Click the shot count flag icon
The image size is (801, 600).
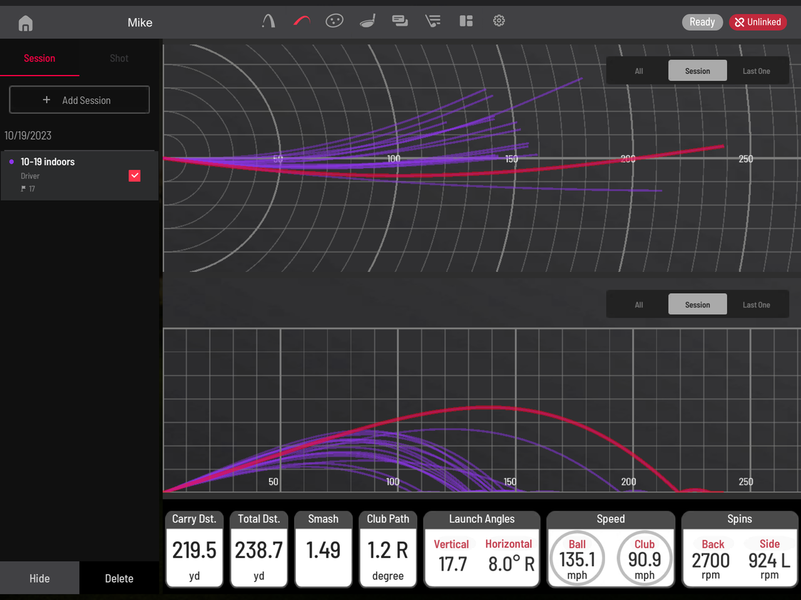pyautogui.click(x=24, y=189)
